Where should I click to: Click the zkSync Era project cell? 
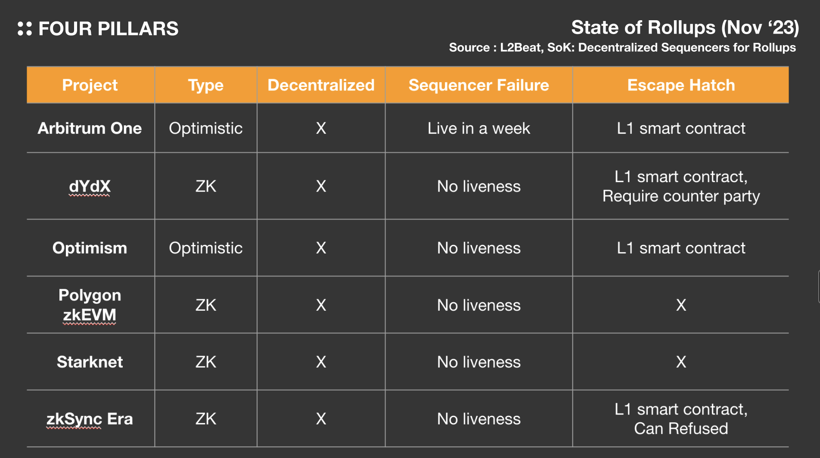point(90,419)
